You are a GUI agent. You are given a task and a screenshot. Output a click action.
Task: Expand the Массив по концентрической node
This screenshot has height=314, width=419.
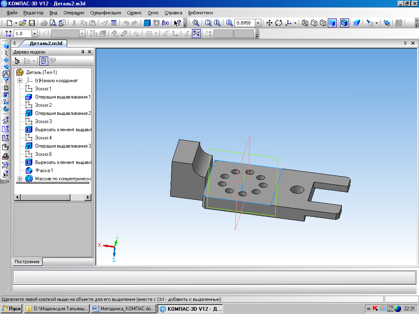pyautogui.click(x=20, y=179)
